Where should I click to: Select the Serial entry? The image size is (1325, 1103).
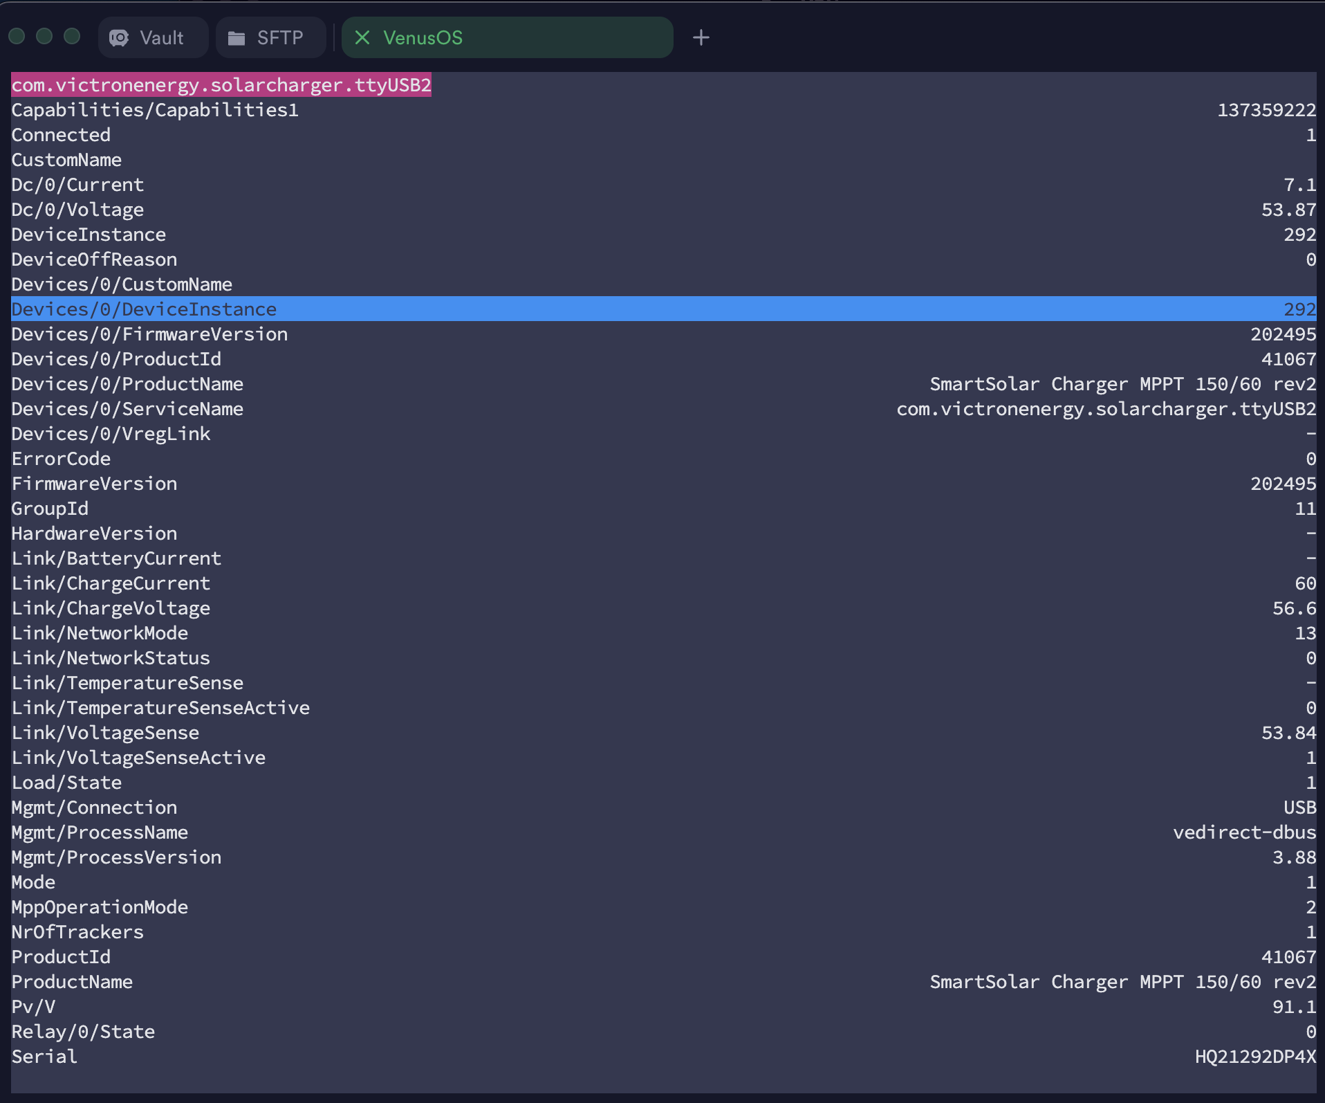(44, 1057)
